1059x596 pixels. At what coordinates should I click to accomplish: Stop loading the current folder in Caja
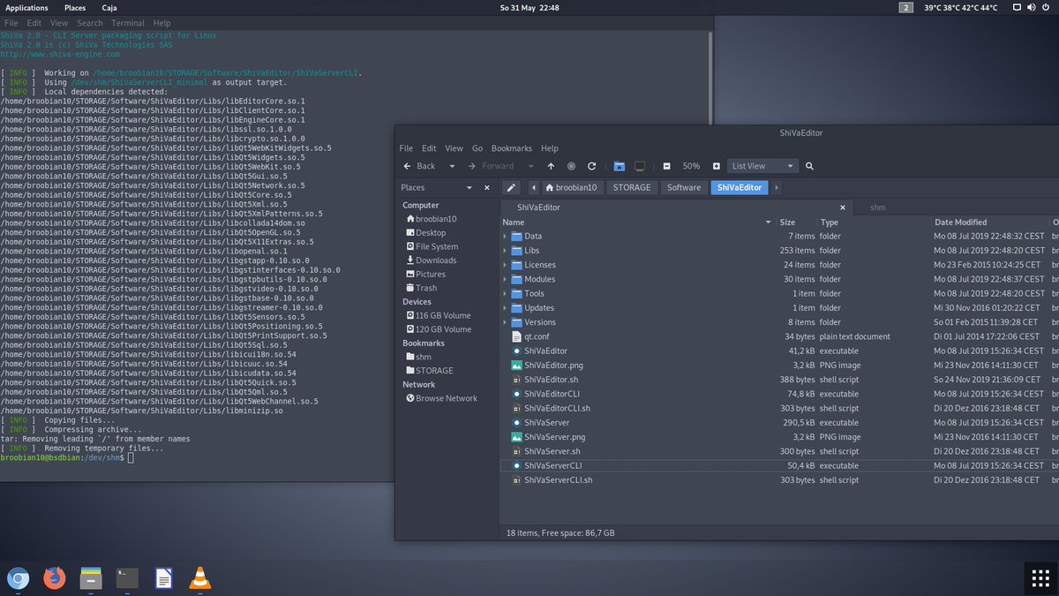point(571,166)
